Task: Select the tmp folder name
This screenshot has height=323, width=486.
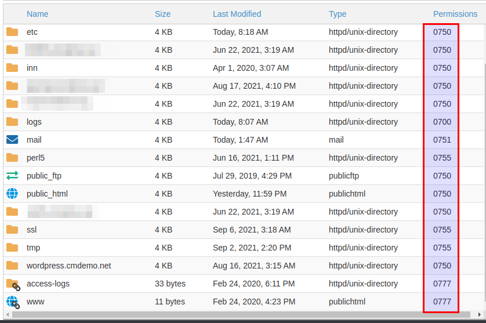Action: [33, 248]
